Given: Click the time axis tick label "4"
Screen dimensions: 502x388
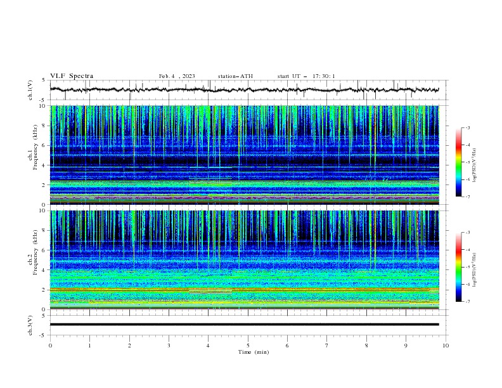Looking at the screenshot, I should coord(208,346).
